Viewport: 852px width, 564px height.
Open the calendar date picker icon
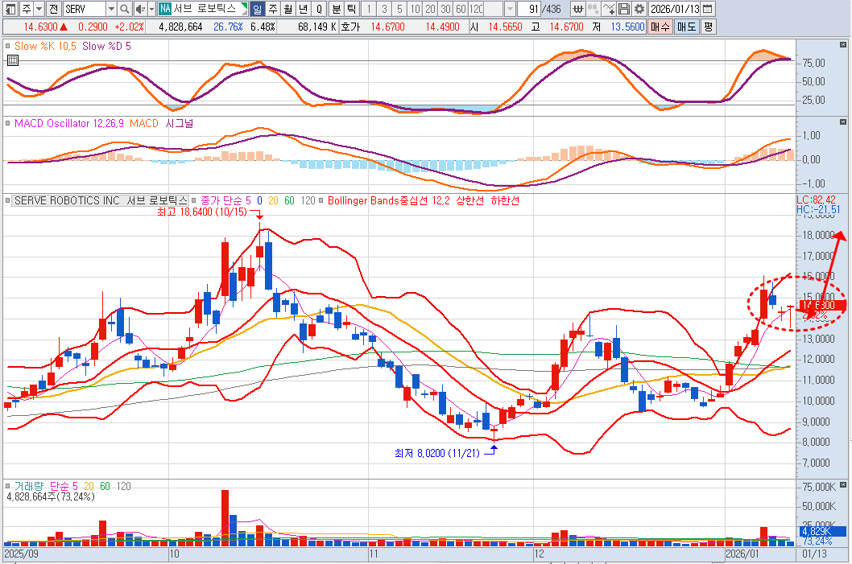coord(708,9)
